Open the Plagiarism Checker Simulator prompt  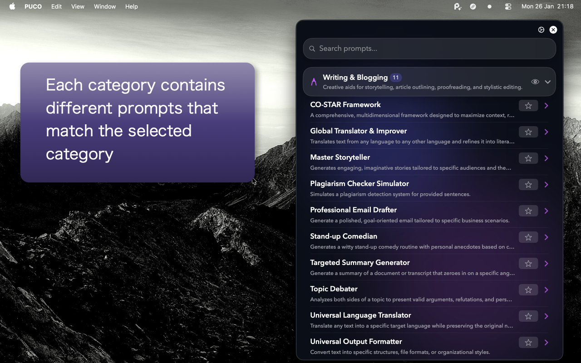pyautogui.click(x=546, y=184)
